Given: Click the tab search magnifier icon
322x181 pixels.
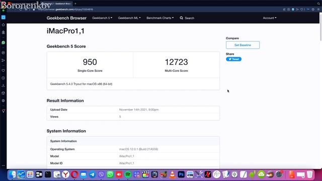Looking at the screenshot, I should click(318, 4).
